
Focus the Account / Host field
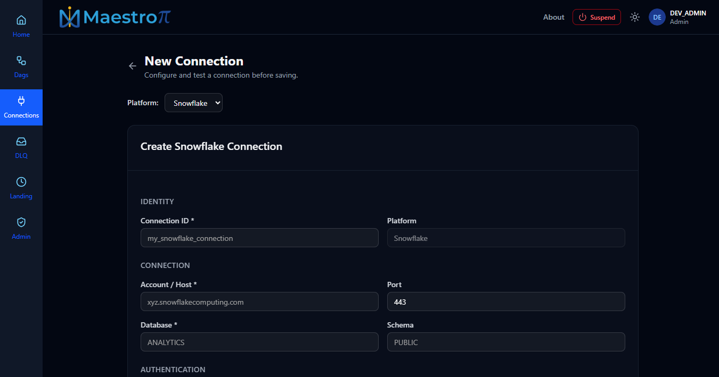[259, 301]
